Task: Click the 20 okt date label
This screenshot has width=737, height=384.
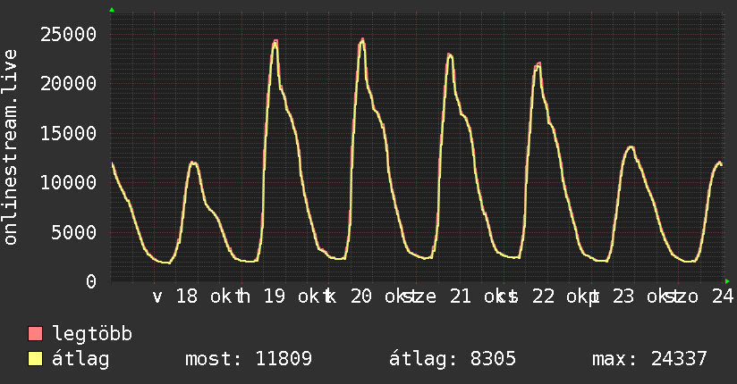Action: pyautogui.click(x=384, y=296)
